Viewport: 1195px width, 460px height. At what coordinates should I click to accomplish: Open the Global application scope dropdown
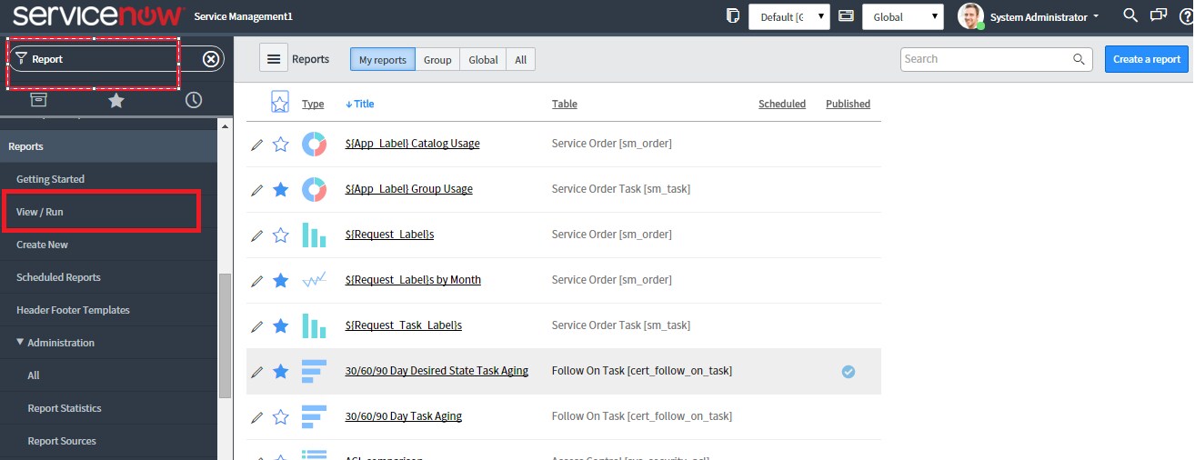(903, 16)
